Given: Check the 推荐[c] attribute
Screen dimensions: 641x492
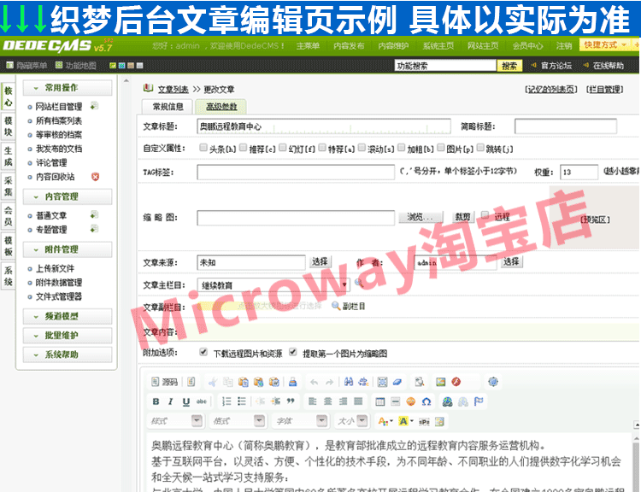Looking at the screenshot, I should (x=243, y=148).
